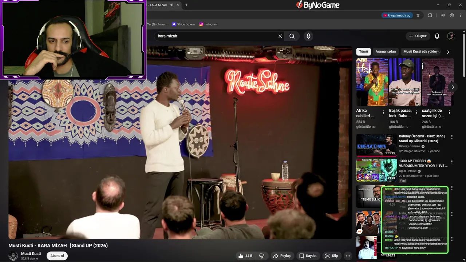Start voice search with microphone icon
The width and height of the screenshot is (466, 262).
pos(308,36)
